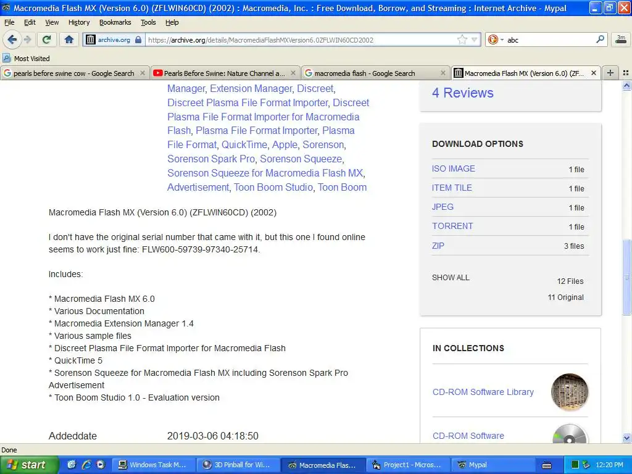The image size is (632, 474).
Task: Click the scrollbar down arrow
Action: (x=626, y=438)
